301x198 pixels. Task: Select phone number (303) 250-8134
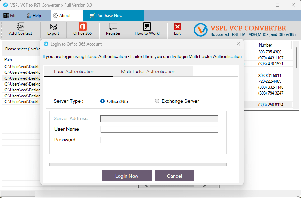pos(271,105)
